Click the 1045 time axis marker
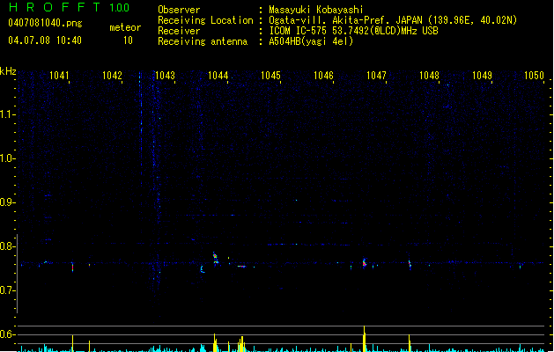The width and height of the screenshot is (554, 352). pyautogui.click(x=270, y=76)
